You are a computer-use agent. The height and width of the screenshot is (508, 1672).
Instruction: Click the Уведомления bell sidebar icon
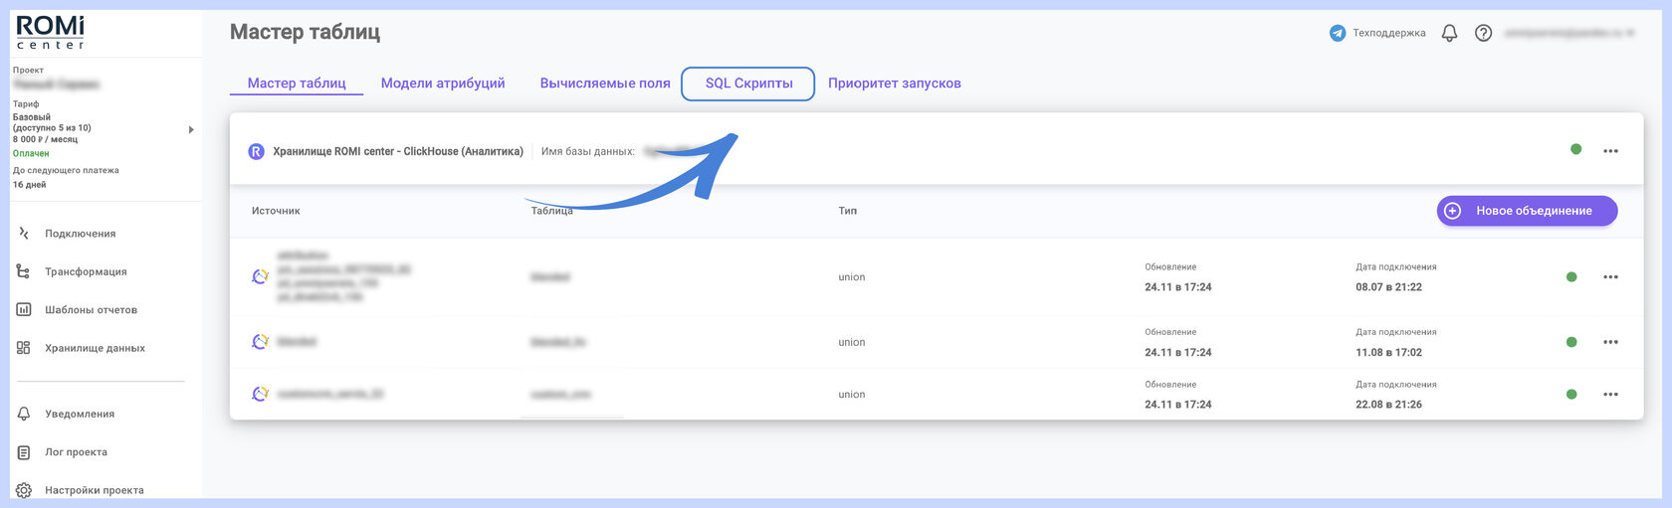[24, 414]
